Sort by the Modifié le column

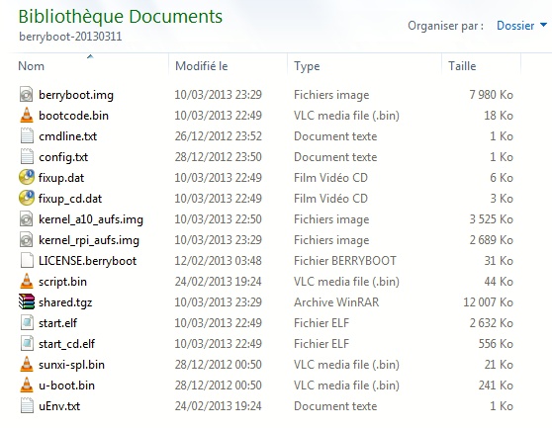pyautogui.click(x=202, y=66)
